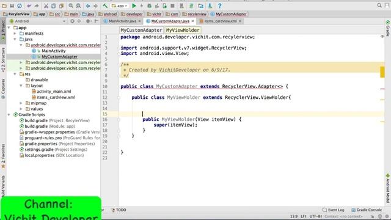The width and height of the screenshot is (391, 220).
Task: Click the Help question mark icon
Action: point(219,5)
